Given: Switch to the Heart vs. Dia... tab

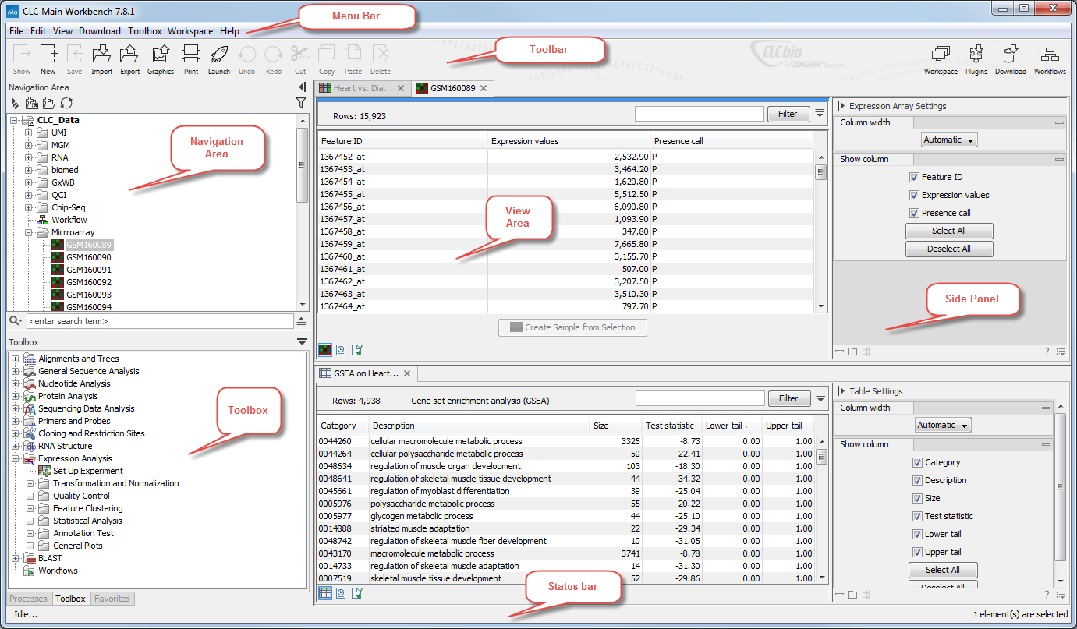Looking at the screenshot, I should pyautogui.click(x=363, y=88).
